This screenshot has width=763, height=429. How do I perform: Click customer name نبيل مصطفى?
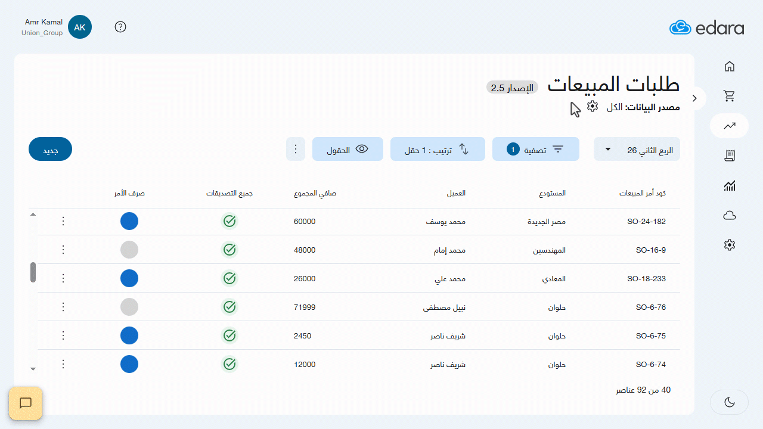point(444,307)
